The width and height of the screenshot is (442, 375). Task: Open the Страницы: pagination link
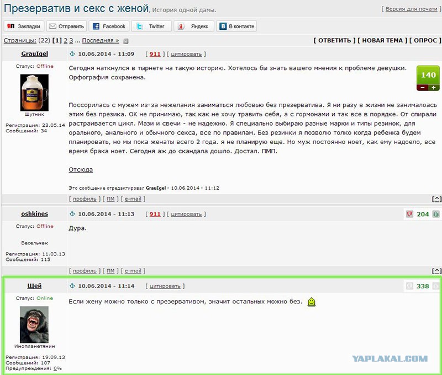pyautogui.click(x=20, y=40)
